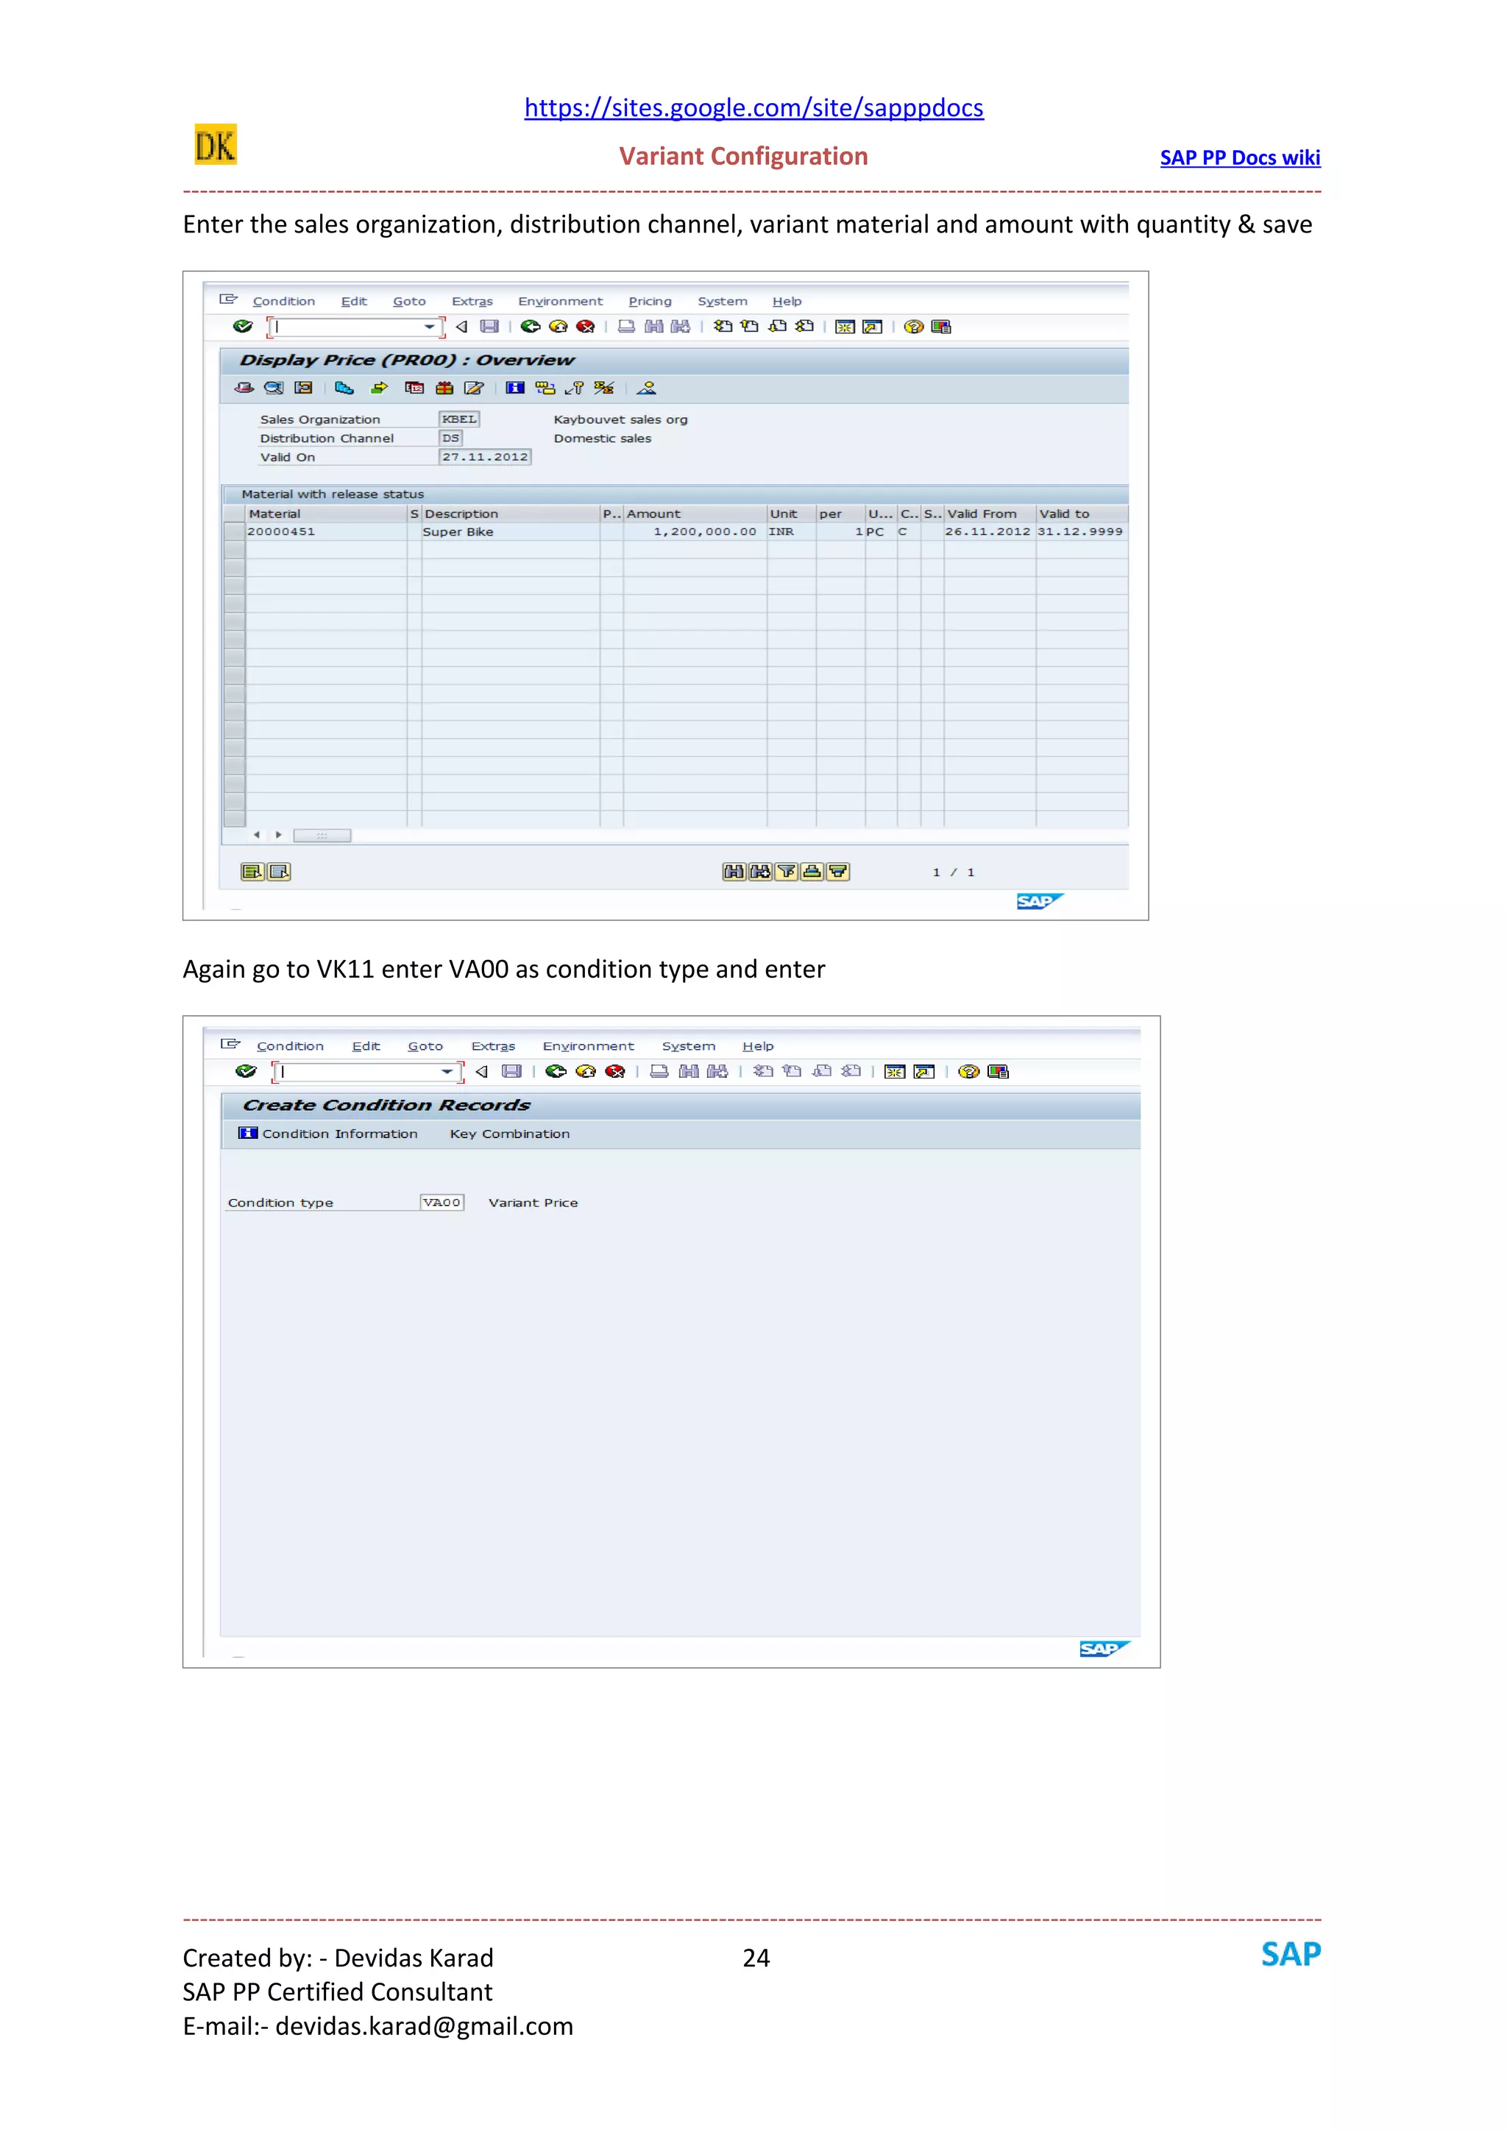Click the Valid On date field 27.11.2012

click(x=485, y=456)
